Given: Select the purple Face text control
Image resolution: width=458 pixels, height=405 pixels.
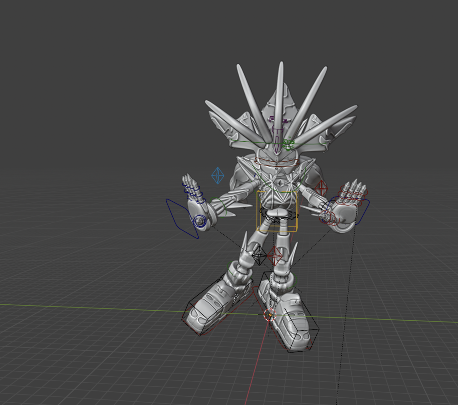Looking at the screenshot, I should tap(278, 120).
